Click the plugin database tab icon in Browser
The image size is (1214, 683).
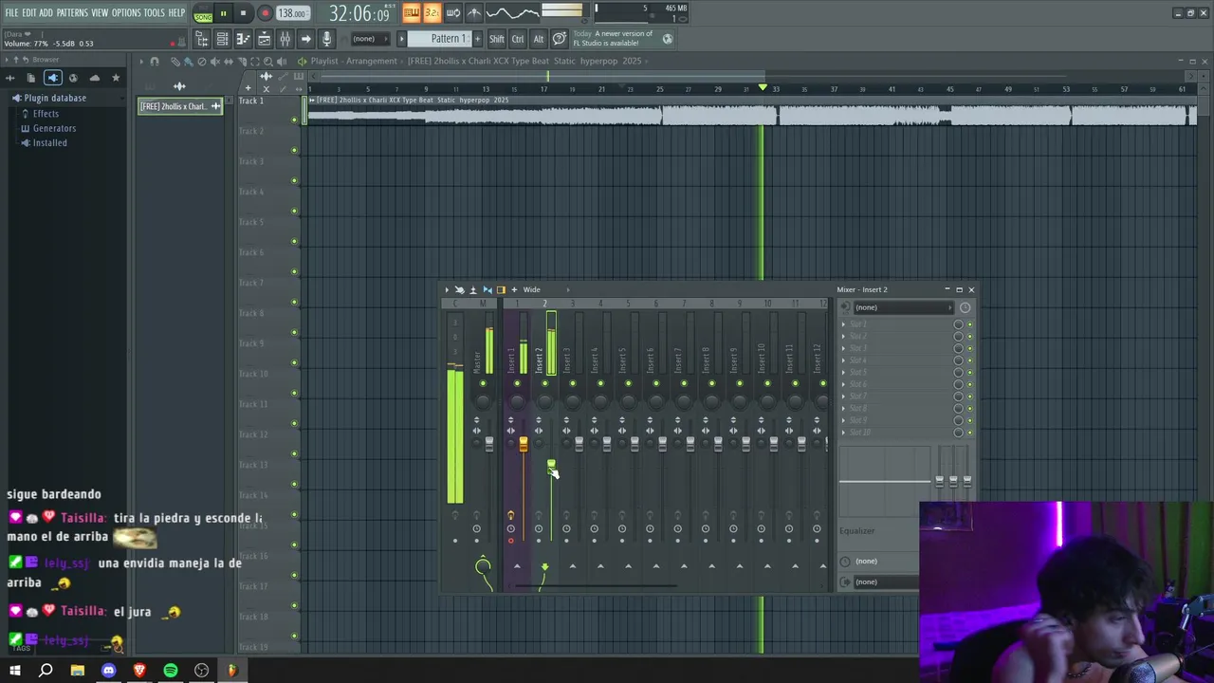pos(53,78)
